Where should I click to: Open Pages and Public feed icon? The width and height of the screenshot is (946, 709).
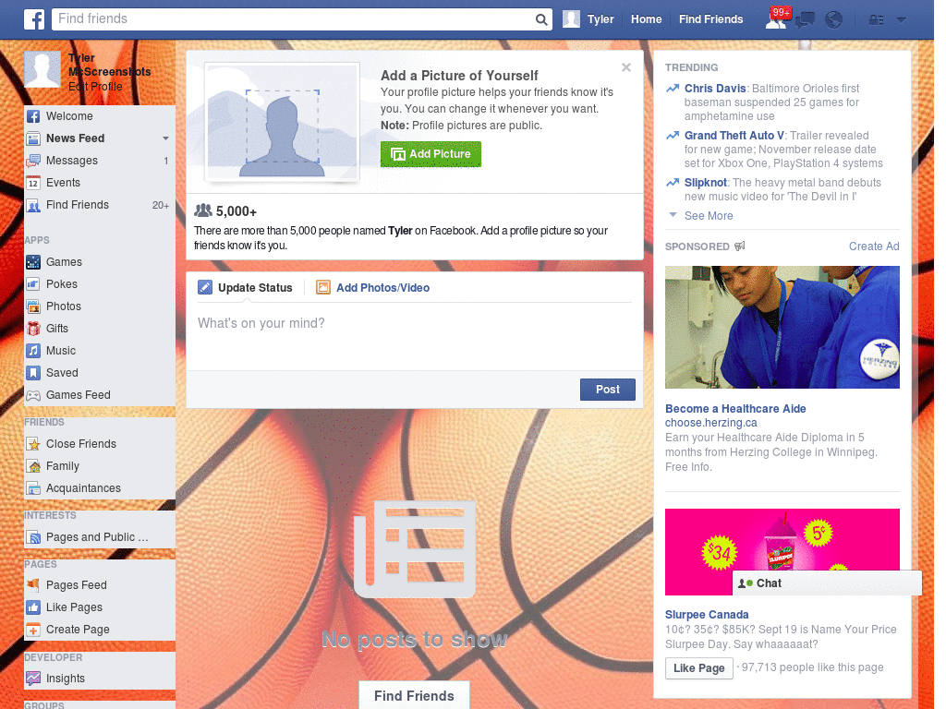coord(33,537)
